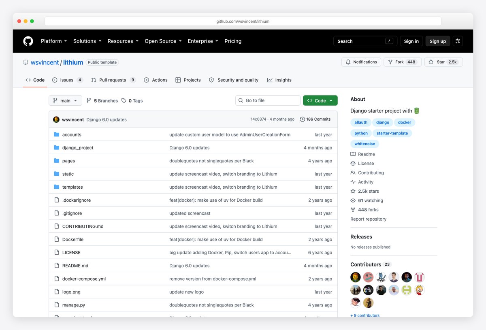This screenshot has height=330, width=486.
Task: Click the manage.py file icon
Action: (x=57, y=305)
